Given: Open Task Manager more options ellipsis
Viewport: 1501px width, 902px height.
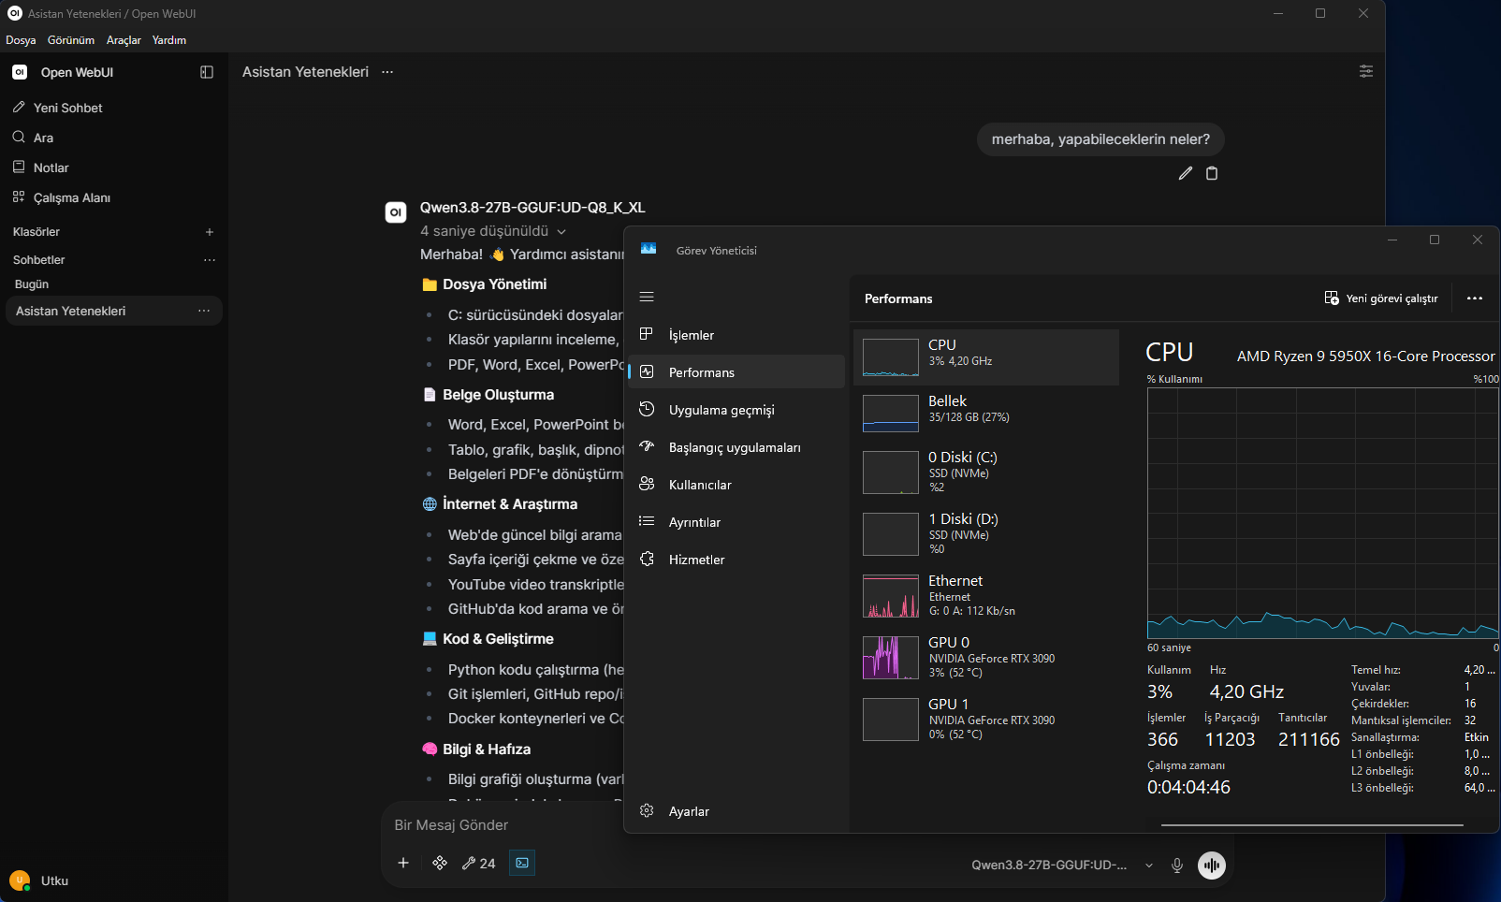Looking at the screenshot, I should tap(1475, 298).
